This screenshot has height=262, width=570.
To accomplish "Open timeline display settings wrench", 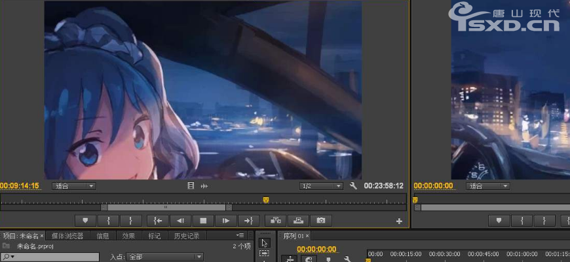I will [347, 259].
